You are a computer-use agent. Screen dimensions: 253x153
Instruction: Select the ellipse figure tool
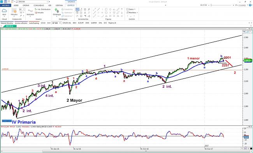point(106,13)
